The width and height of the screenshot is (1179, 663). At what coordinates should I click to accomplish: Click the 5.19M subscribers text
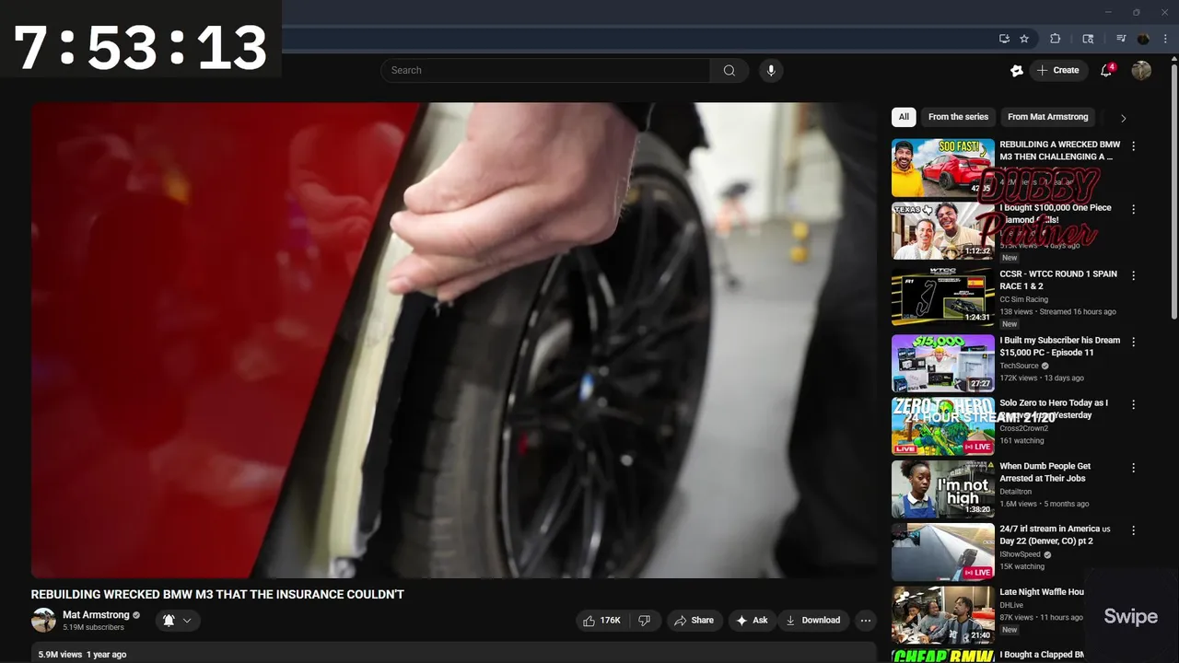point(93,628)
